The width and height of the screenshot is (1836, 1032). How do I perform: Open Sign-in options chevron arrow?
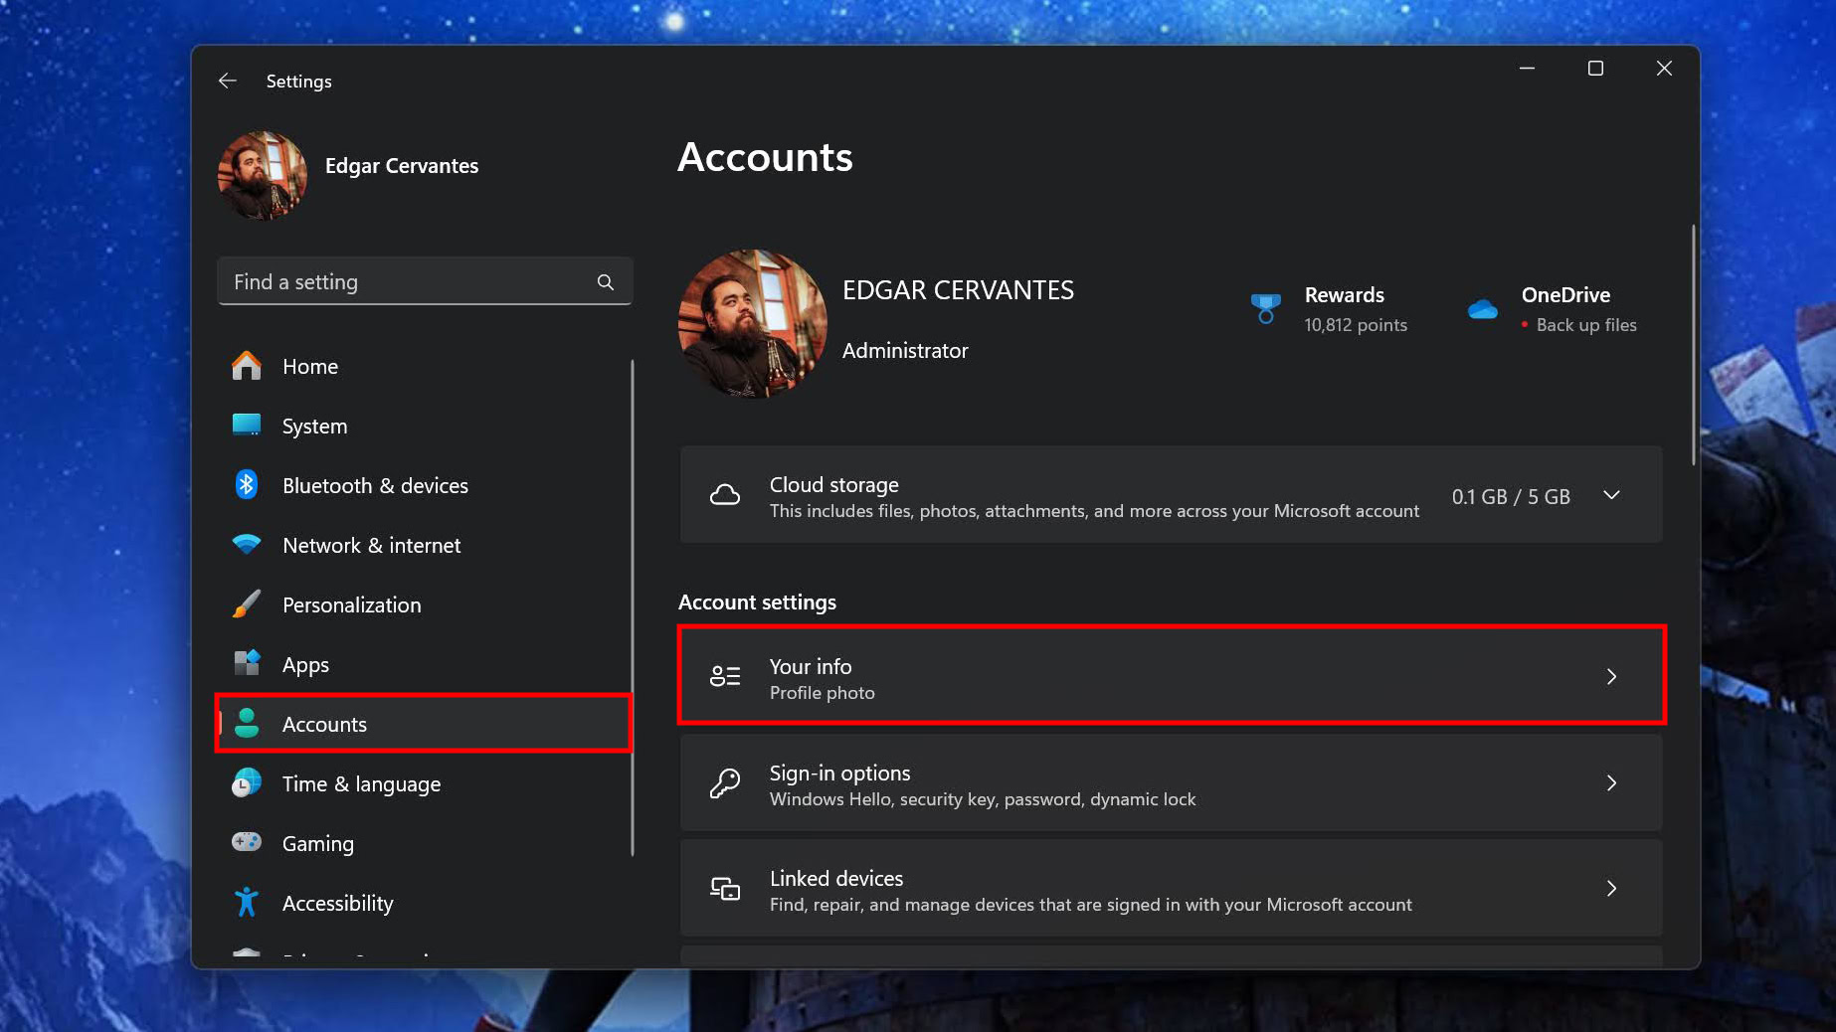1611,783
